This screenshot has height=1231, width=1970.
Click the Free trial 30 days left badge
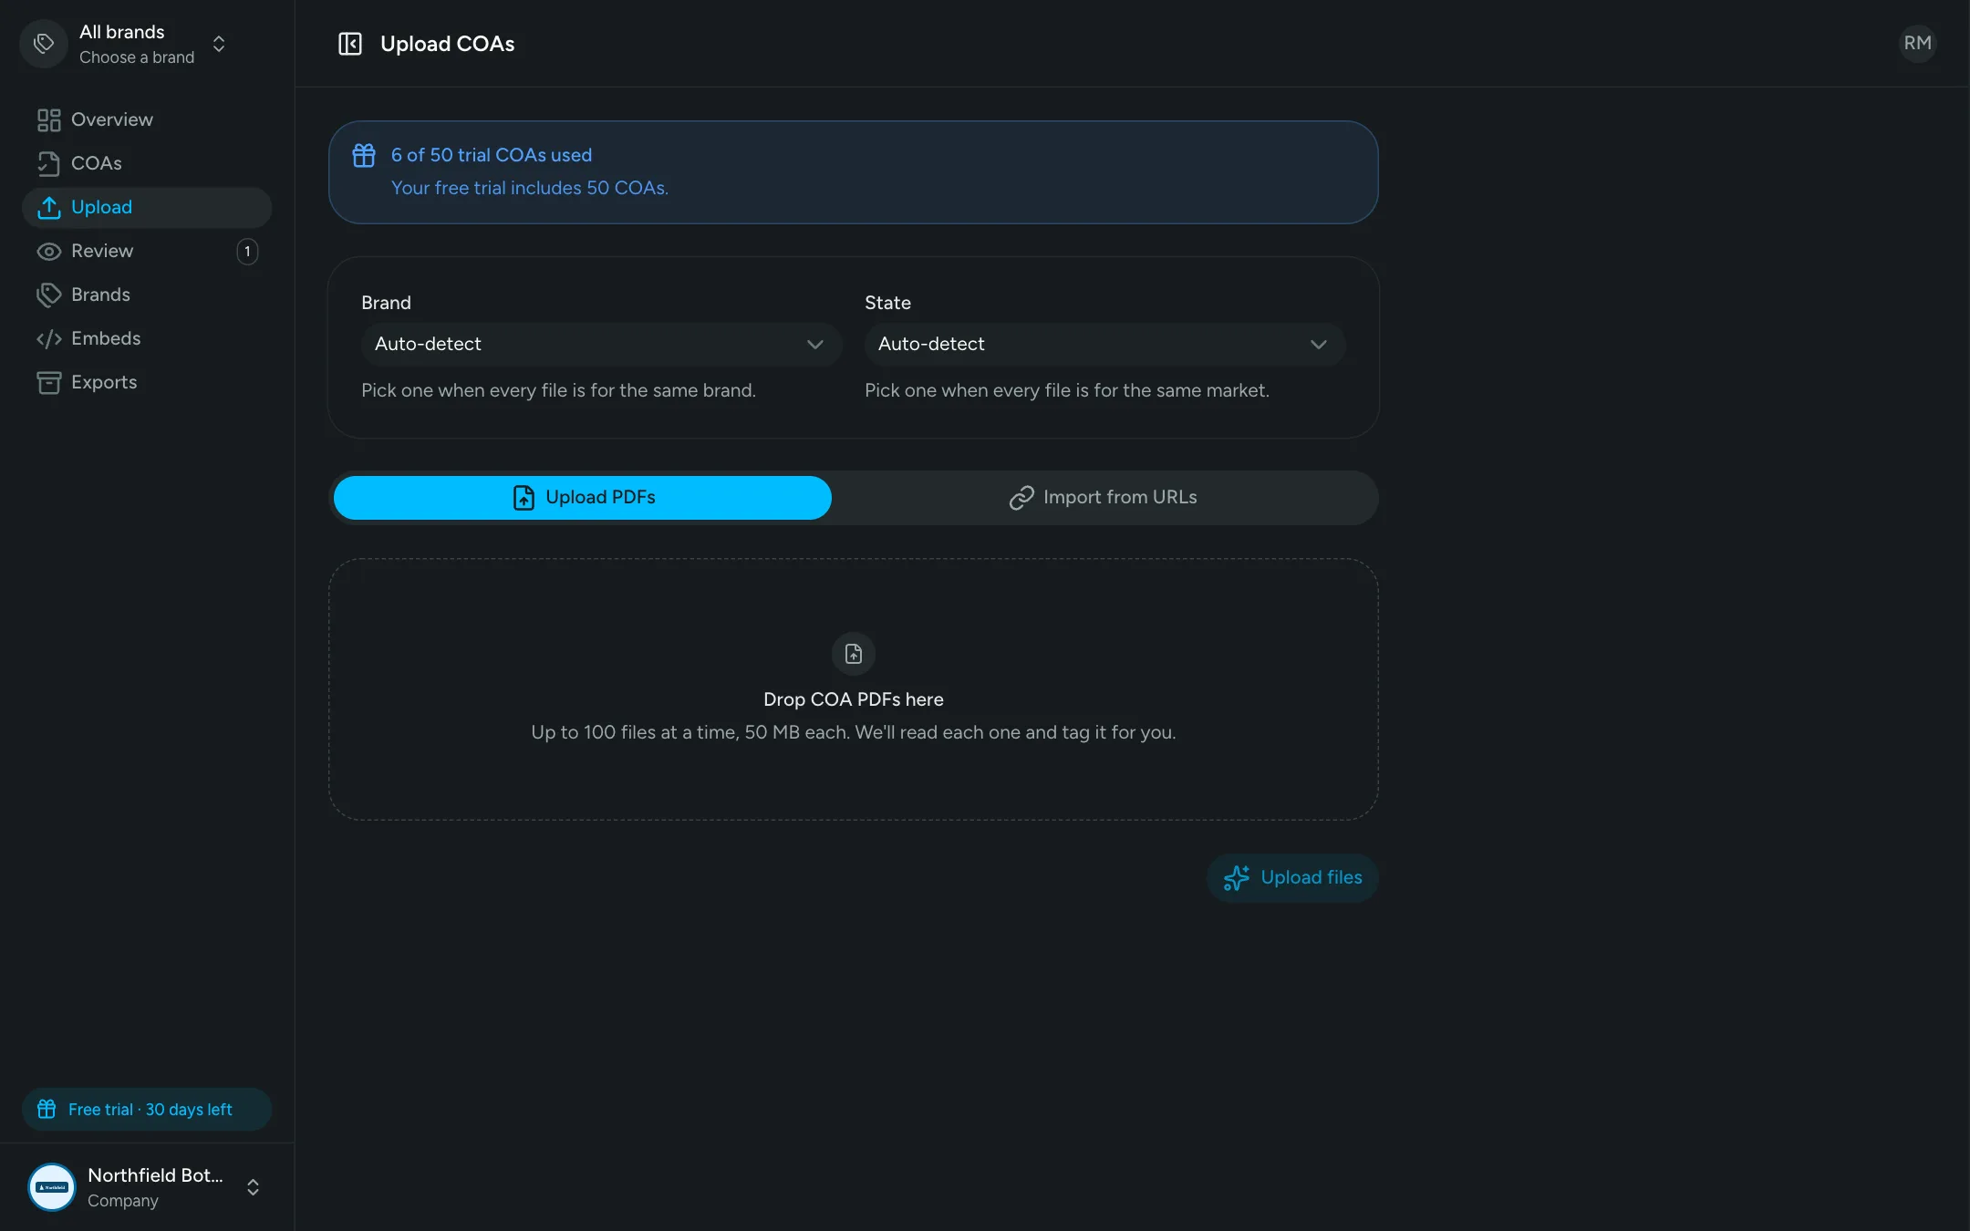[x=147, y=1109]
